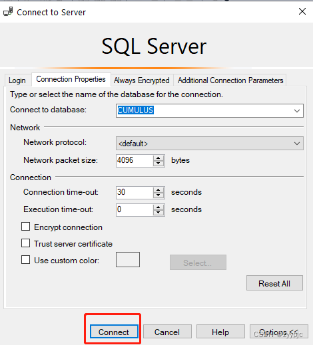
Task: Click the Execution time-out value field
Action: tap(135, 209)
